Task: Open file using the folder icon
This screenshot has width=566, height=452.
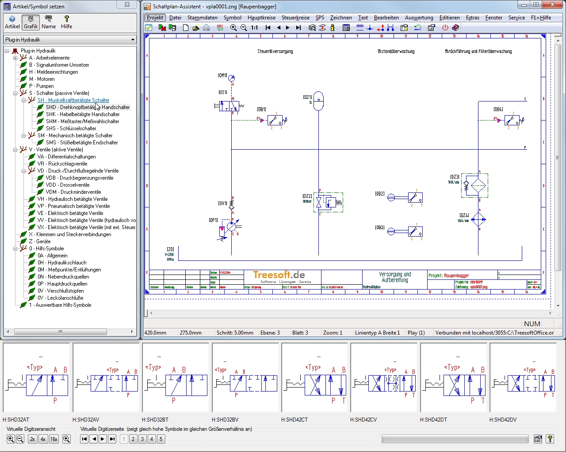Action: tap(196, 28)
